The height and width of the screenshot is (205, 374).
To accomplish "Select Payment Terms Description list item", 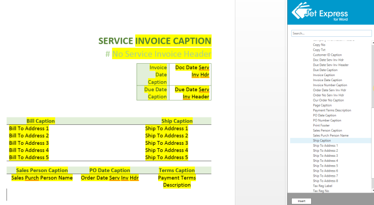I will pyautogui.click(x=332, y=110).
